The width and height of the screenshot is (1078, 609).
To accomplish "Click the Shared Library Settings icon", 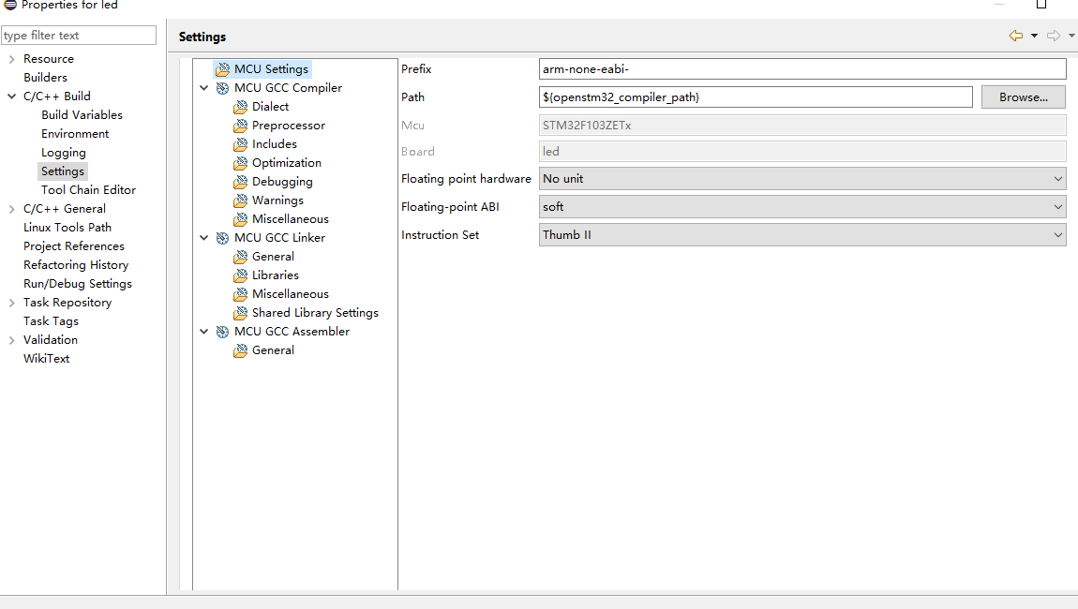I will pyautogui.click(x=241, y=313).
